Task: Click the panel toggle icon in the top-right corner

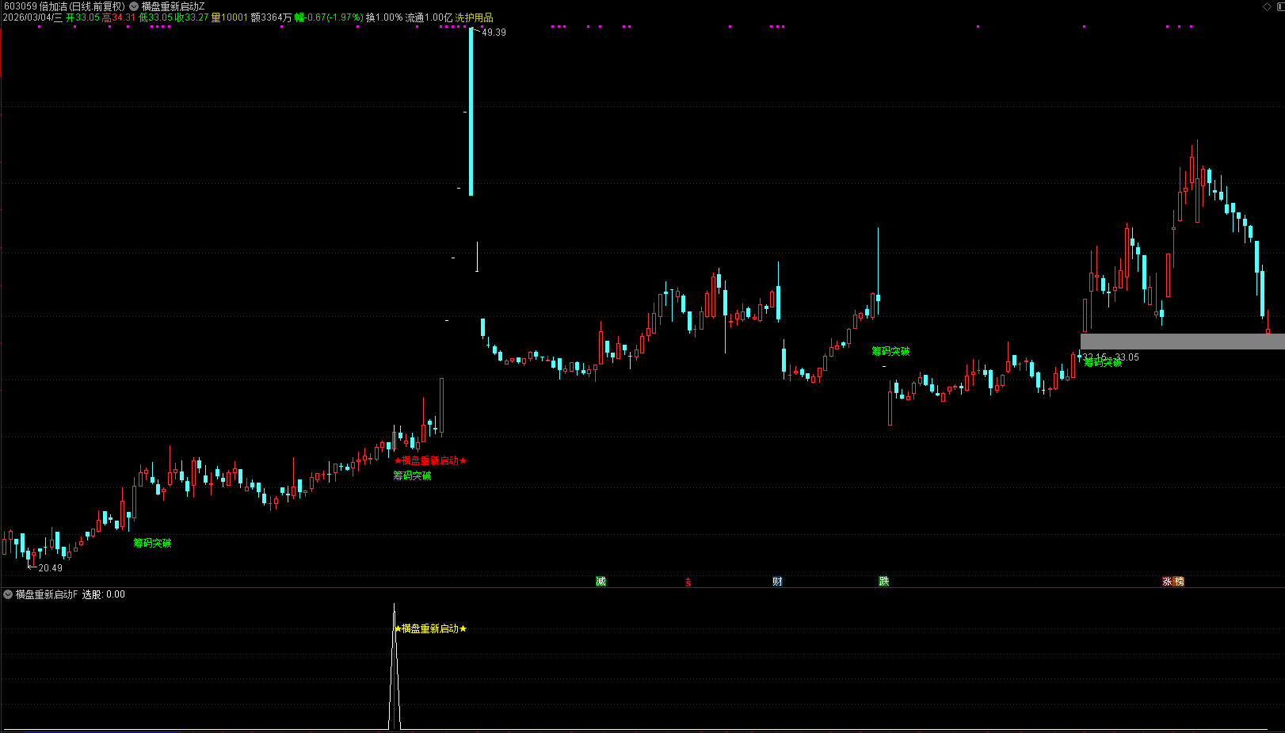Action: pyautogui.click(x=1279, y=6)
